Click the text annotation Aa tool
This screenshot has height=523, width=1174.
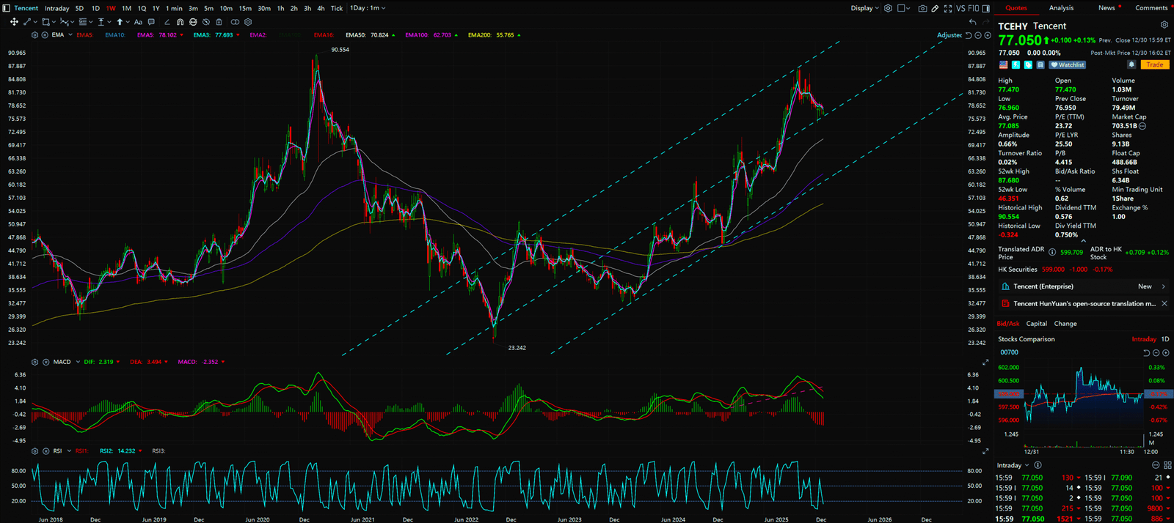[138, 22]
